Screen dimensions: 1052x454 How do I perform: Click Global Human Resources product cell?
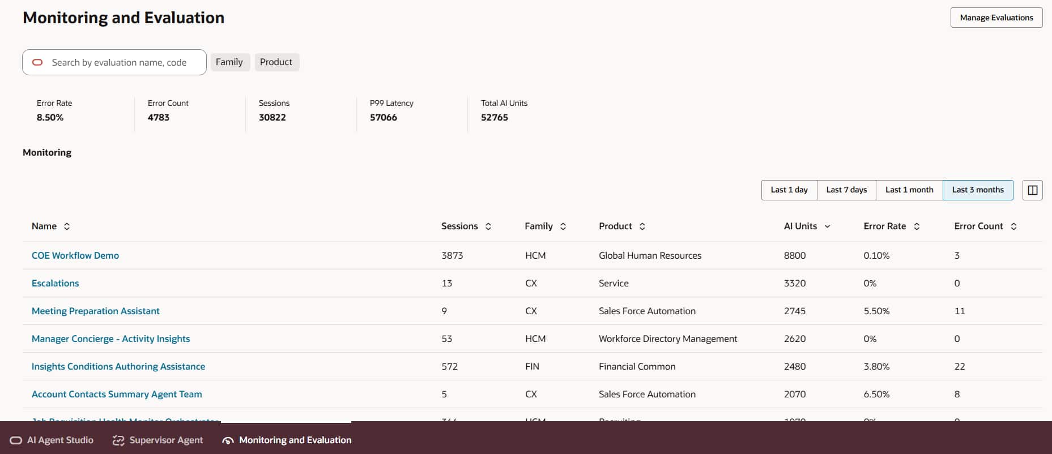click(650, 256)
